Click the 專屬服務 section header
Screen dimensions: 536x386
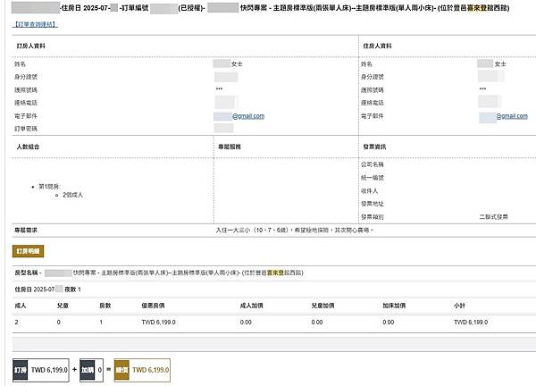(230, 147)
